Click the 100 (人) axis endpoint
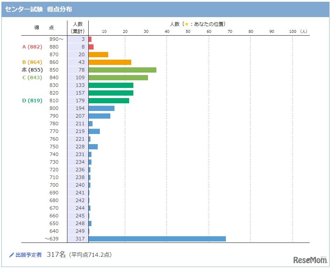This screenshot has height=268, width=332. [299, 31]
